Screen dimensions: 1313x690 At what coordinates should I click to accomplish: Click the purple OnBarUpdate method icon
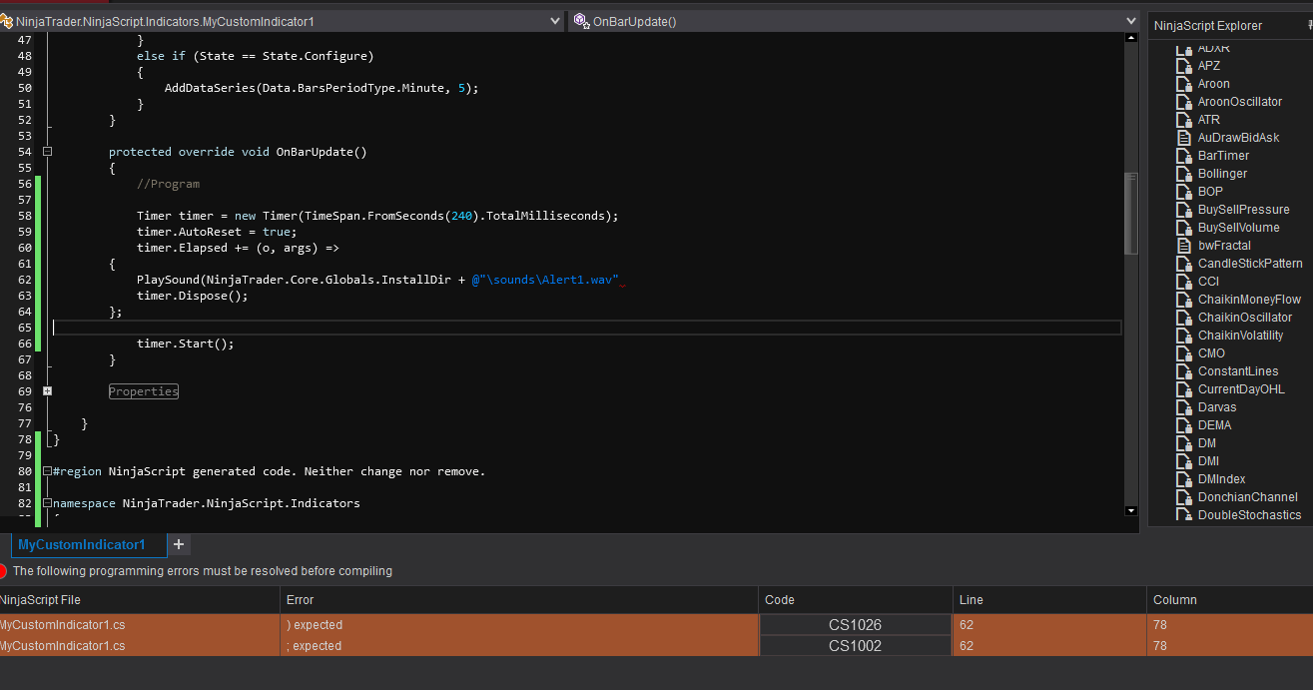point(580,20)
